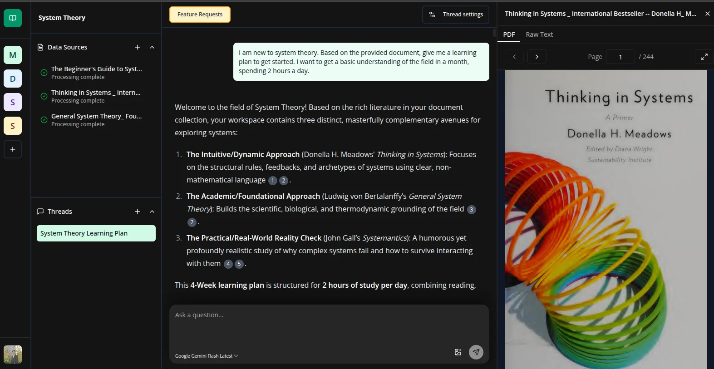This screenshot has height=369, width=714.
Task: Click the Thinking in Systems book cover page
Action: (x=606, y=219)
